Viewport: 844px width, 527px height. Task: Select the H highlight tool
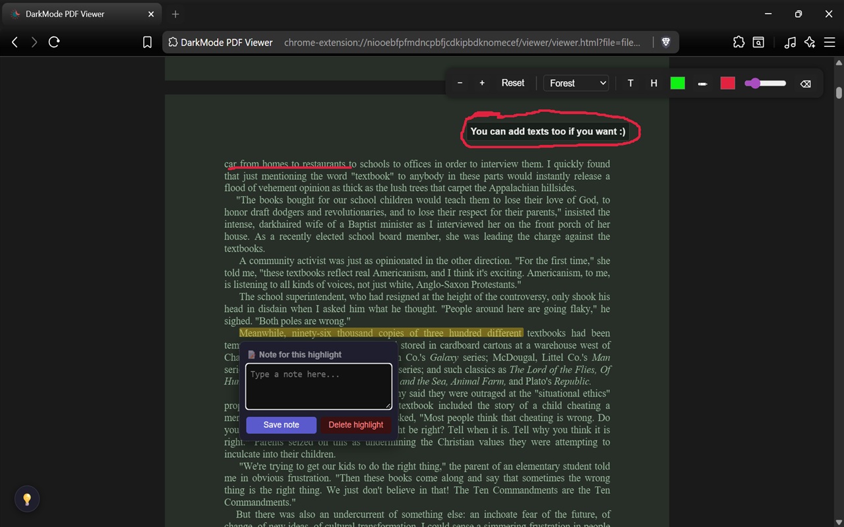click(x=654, y=83)
